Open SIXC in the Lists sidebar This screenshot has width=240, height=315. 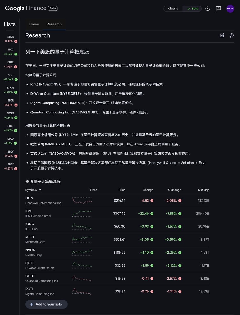[10, 52]
